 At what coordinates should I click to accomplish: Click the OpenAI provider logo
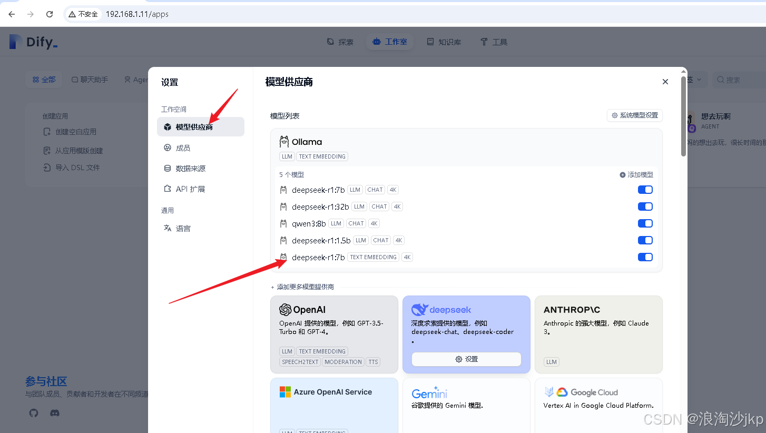tap(302, 310)
